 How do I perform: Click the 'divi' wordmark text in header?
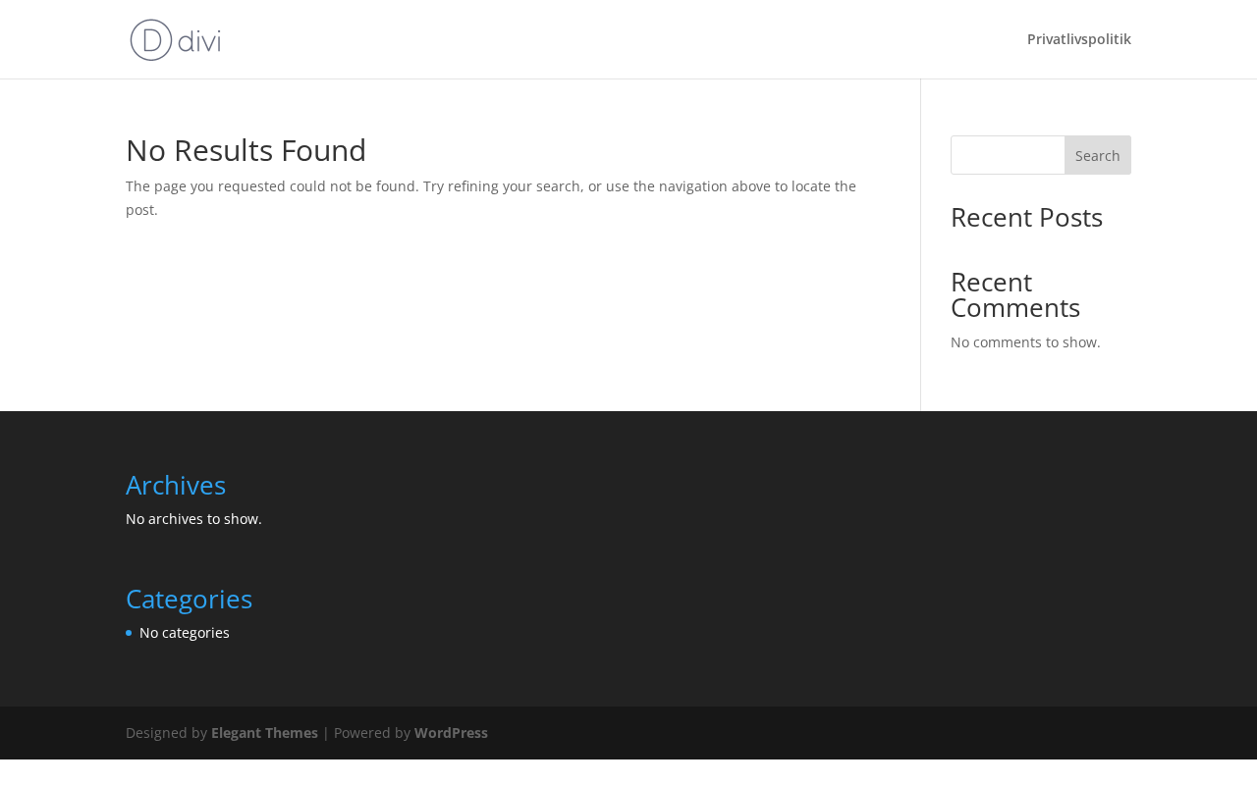click(x=201, y=41)
